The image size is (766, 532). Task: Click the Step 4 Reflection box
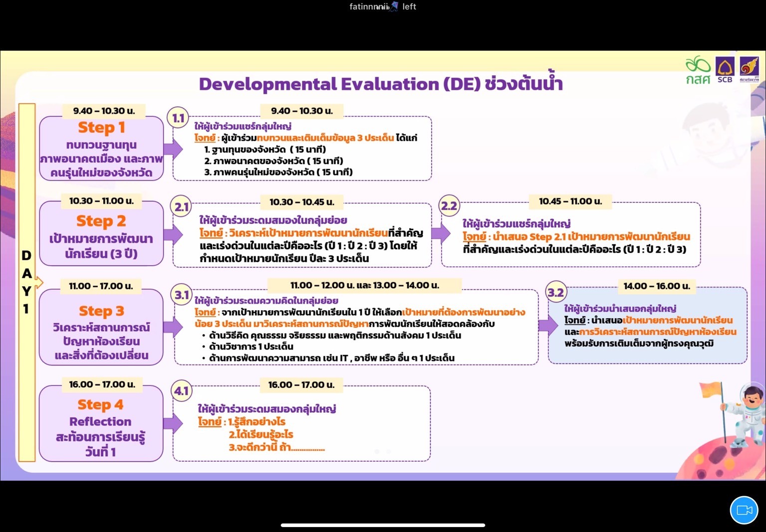[x=101, y=424]
